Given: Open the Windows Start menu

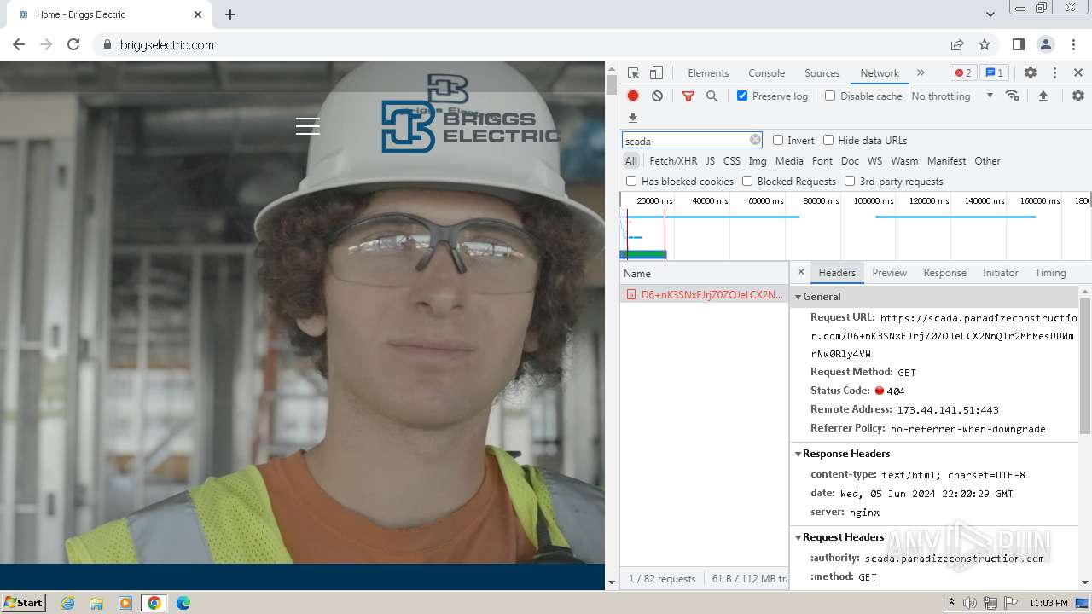Looking at the screenshot, I should click(x=24, y=602).
